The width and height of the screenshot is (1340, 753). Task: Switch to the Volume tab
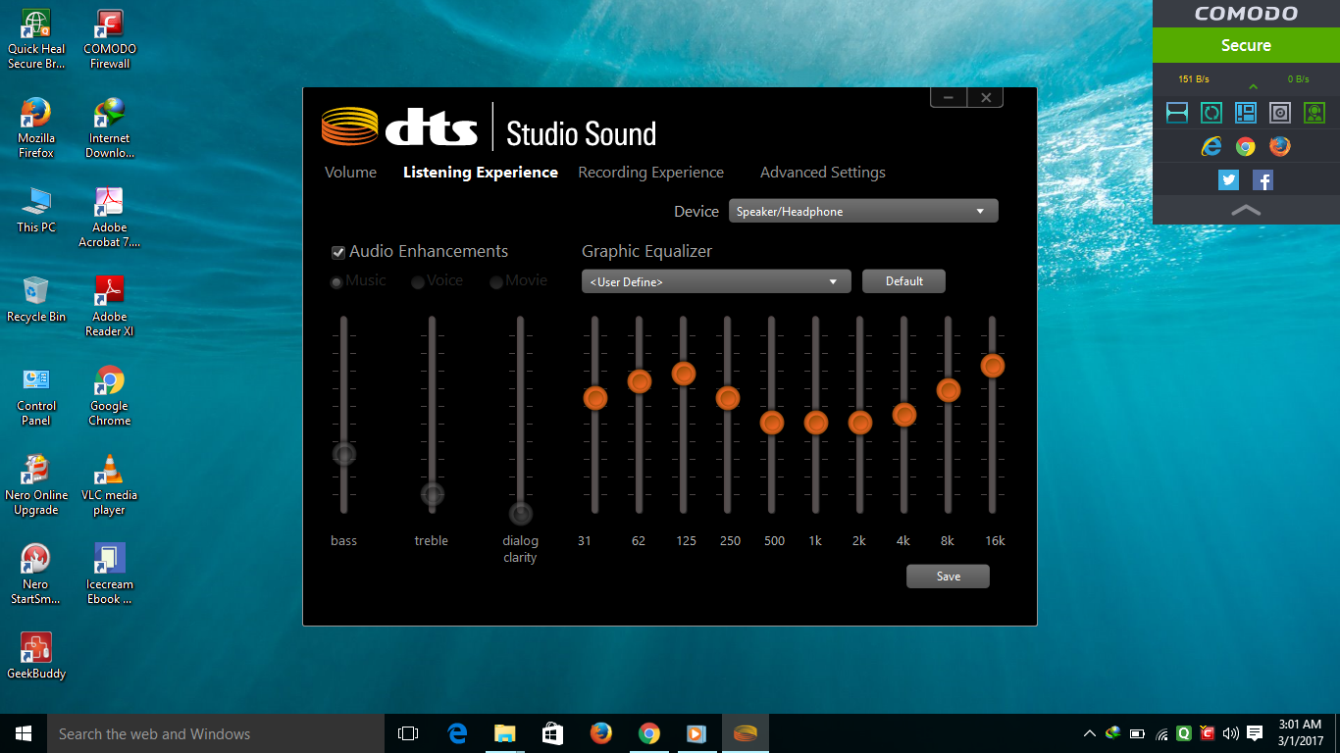[350, 173]
